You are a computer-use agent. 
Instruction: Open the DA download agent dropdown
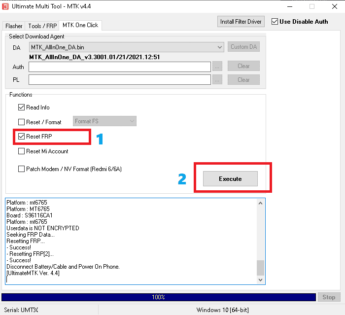point(127,47)
